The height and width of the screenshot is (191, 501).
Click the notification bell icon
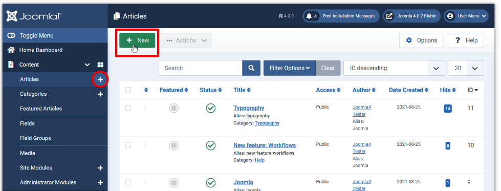coord(309,16)
